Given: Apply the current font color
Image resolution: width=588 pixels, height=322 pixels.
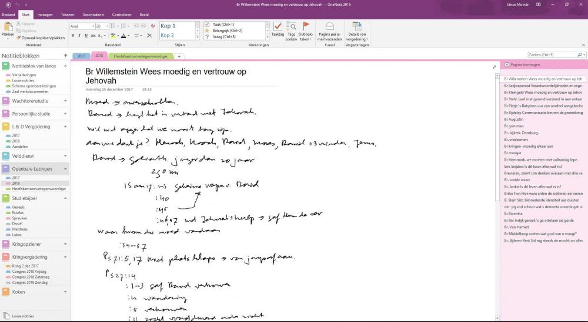Looking at the screenshot, I should (x=123, y=36).
